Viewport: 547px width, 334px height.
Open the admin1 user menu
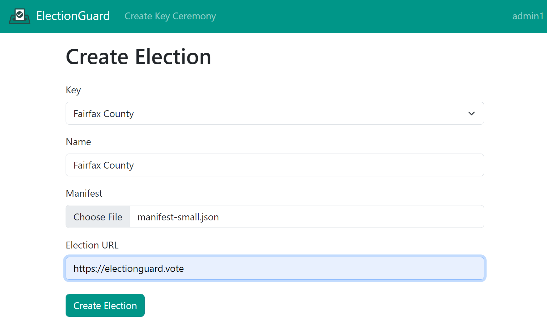tap(527, 16)
